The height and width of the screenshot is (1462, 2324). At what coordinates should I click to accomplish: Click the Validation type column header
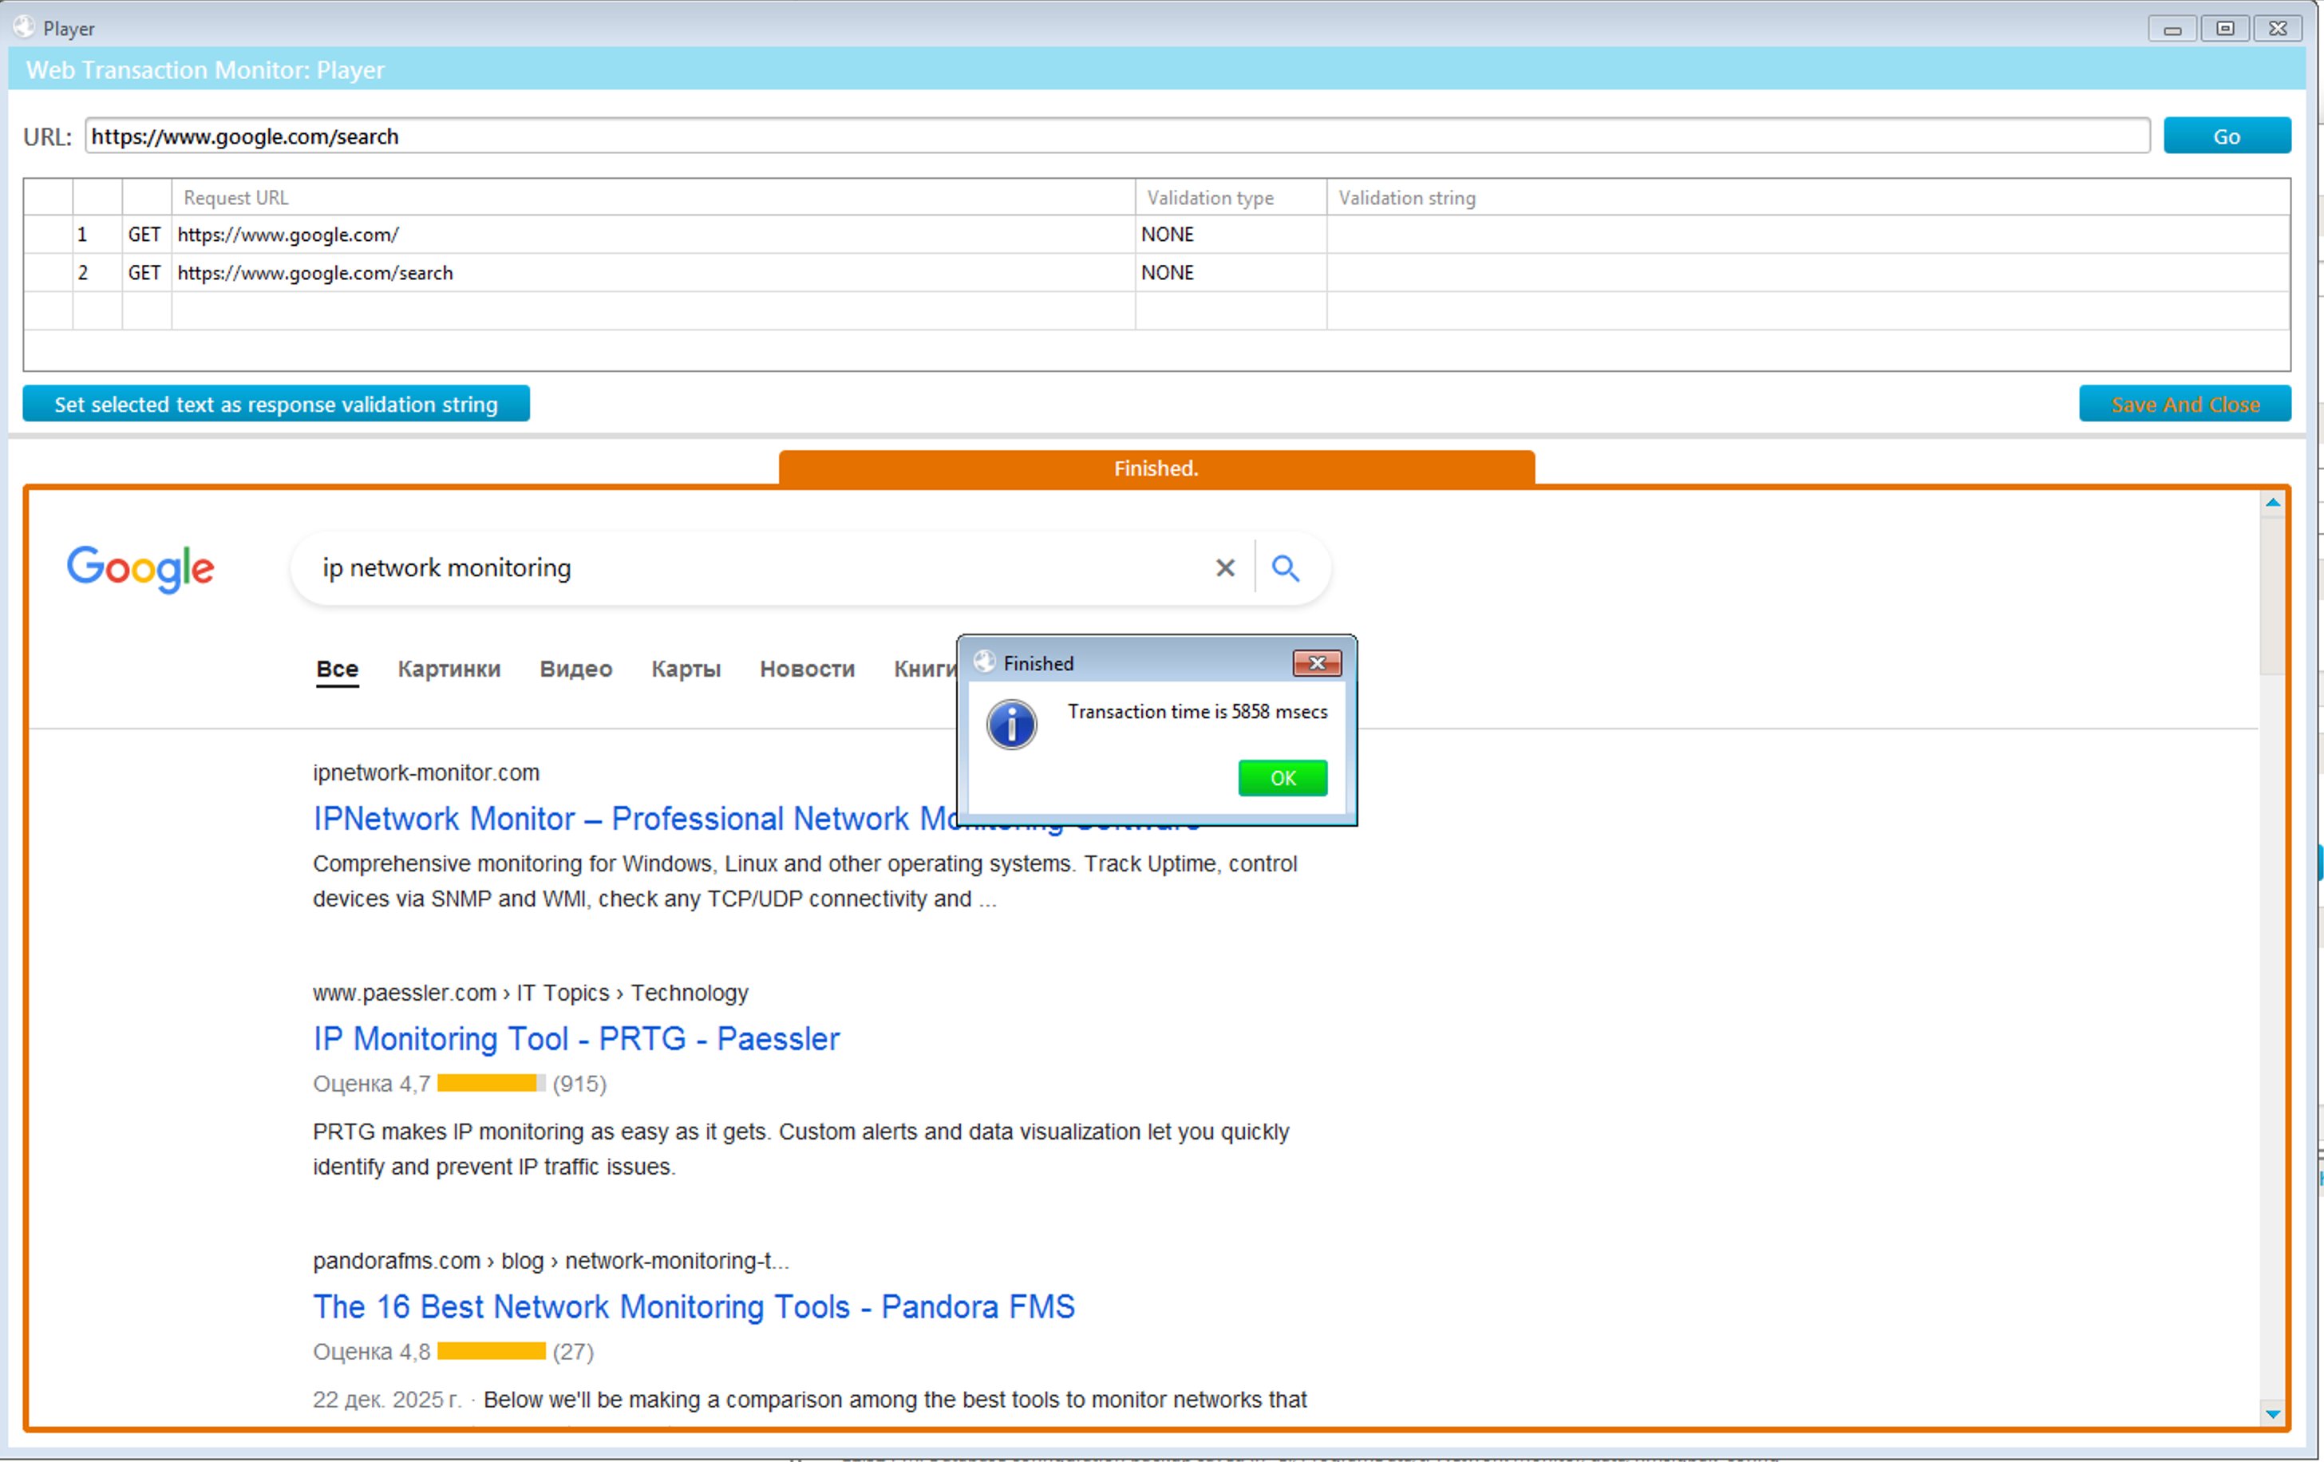click(1231, 198)
